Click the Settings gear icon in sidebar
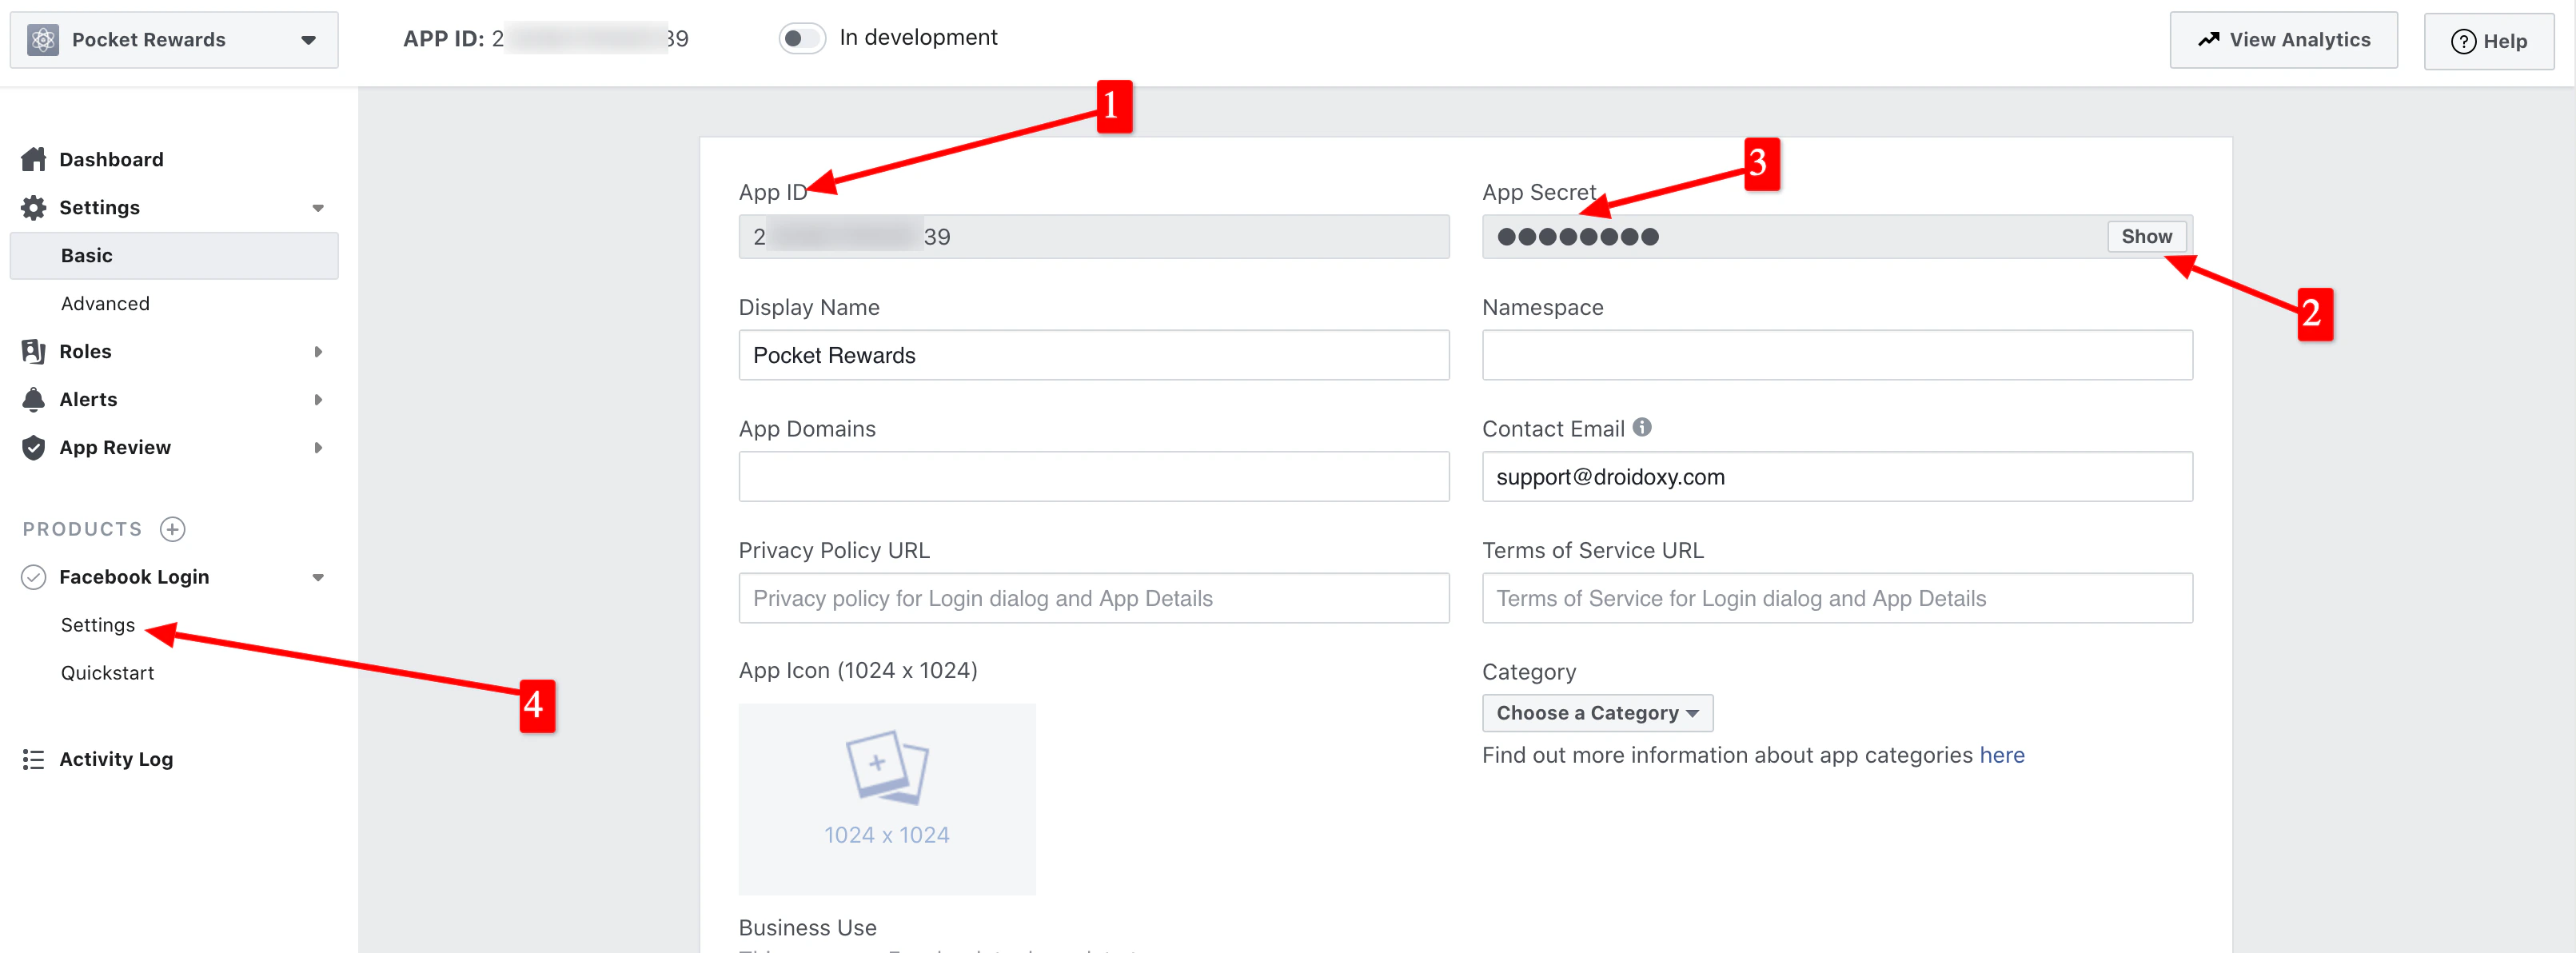 [34, 207]
